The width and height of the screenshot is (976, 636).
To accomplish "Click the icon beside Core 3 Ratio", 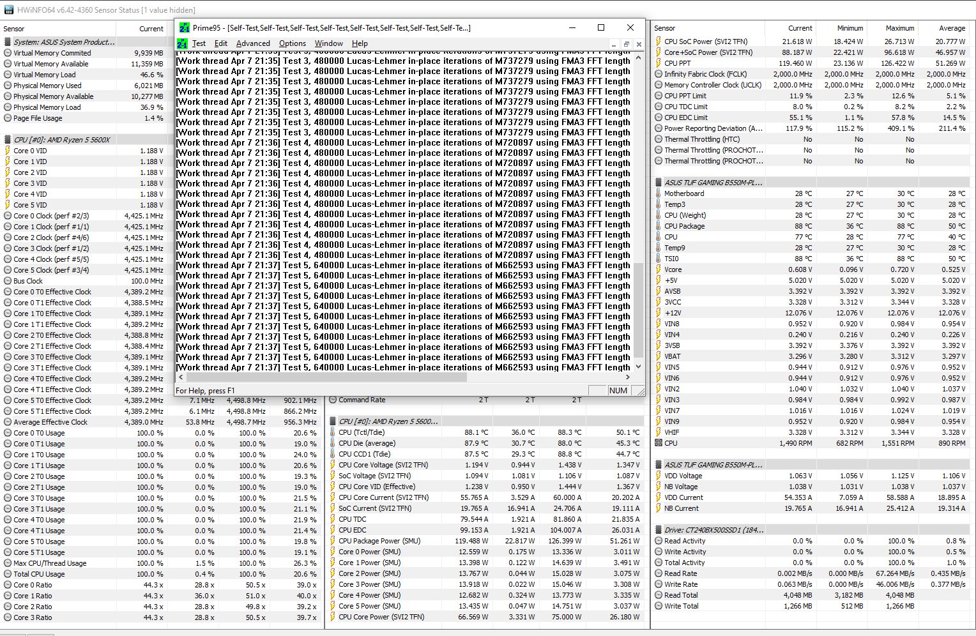I will 8,617.
